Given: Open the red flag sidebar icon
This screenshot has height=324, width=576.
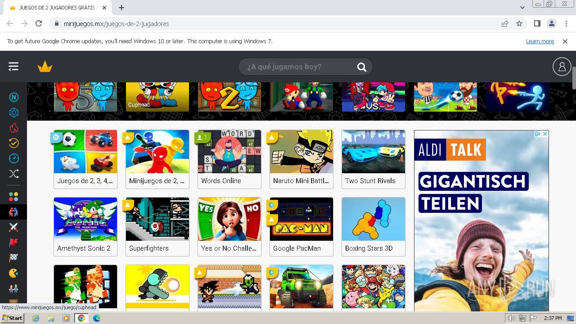Looking at the screenshot, I should (14, 243).
